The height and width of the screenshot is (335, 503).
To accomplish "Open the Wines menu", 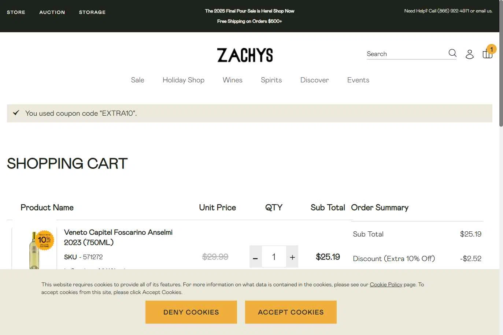I will click(233, 80).
